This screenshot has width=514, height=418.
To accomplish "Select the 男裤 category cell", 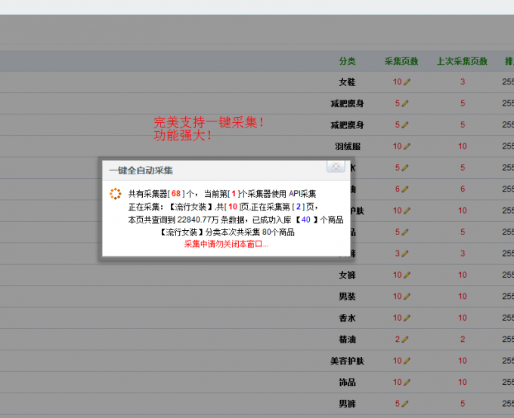I will click(347, 404).
